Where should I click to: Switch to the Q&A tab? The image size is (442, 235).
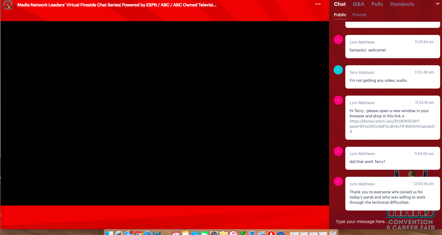[358, 4]
